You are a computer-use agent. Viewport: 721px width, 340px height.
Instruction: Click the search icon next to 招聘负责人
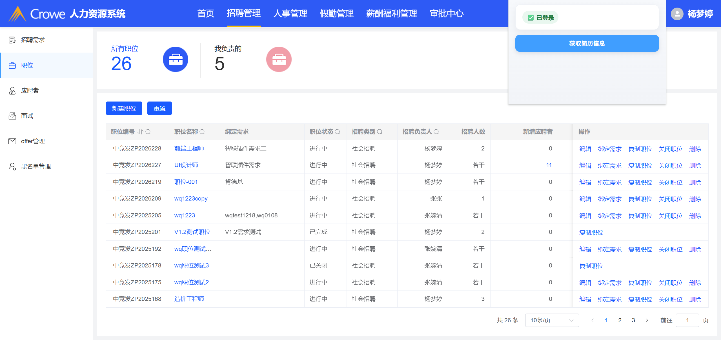click(436, 132)
